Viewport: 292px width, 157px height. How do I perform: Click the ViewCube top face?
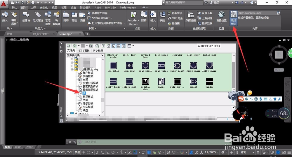point(279,55)
